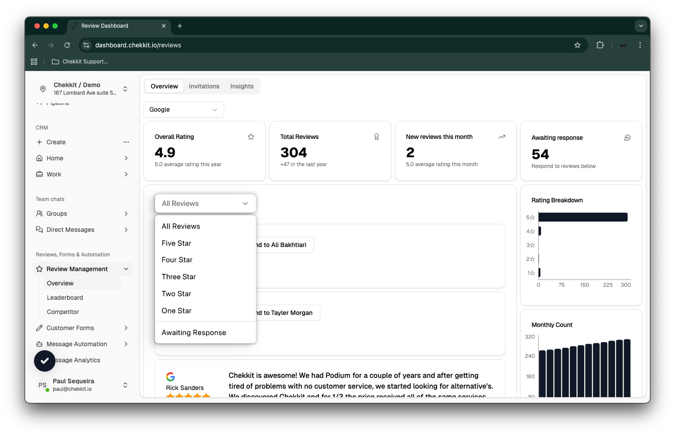Image resolution: width=675 pixels, height=436 pixels.
Task: Switch to the Insights tab
Action: click(242, 86)
